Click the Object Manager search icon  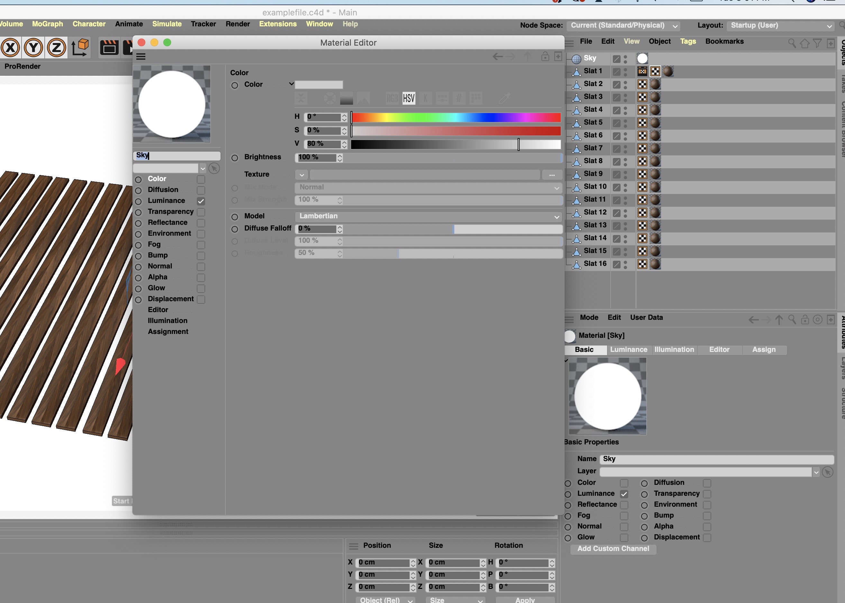coord(792,43)
